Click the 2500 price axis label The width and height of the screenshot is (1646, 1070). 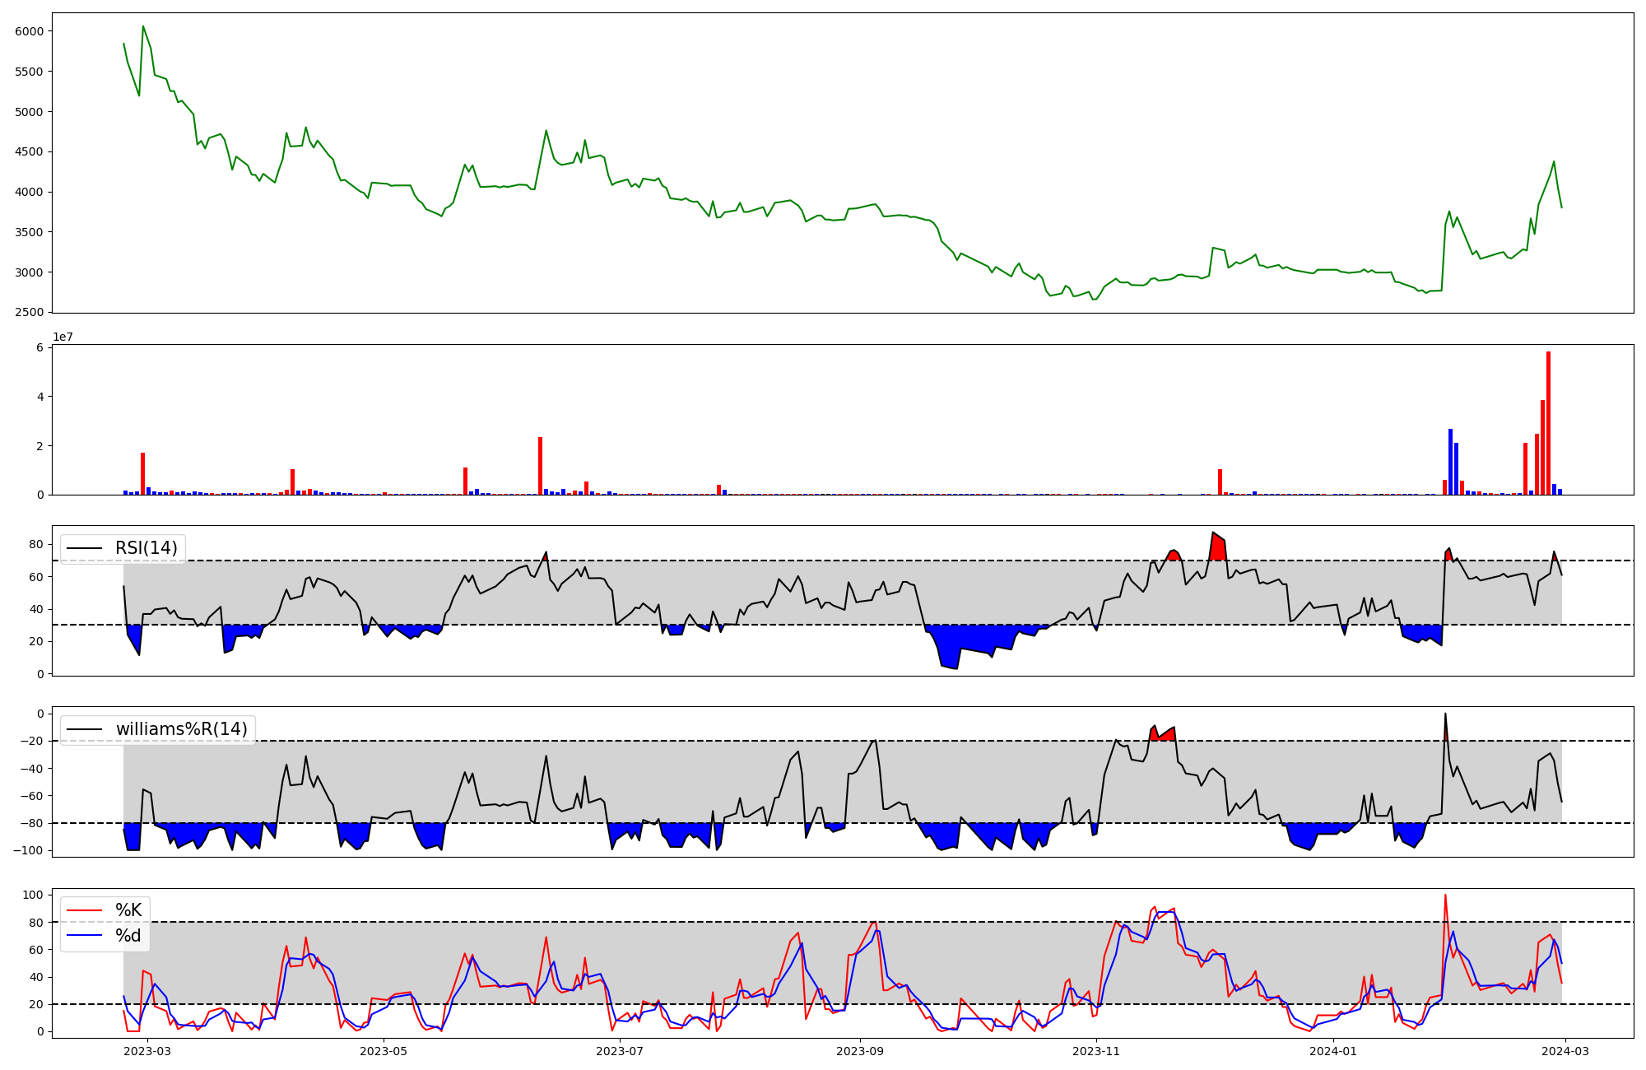point(29,313)
